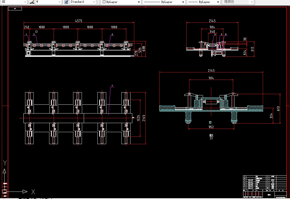Screen dimensions: 290x199
Task: Select the 638 height dimension
Action: tap(144, 49)
